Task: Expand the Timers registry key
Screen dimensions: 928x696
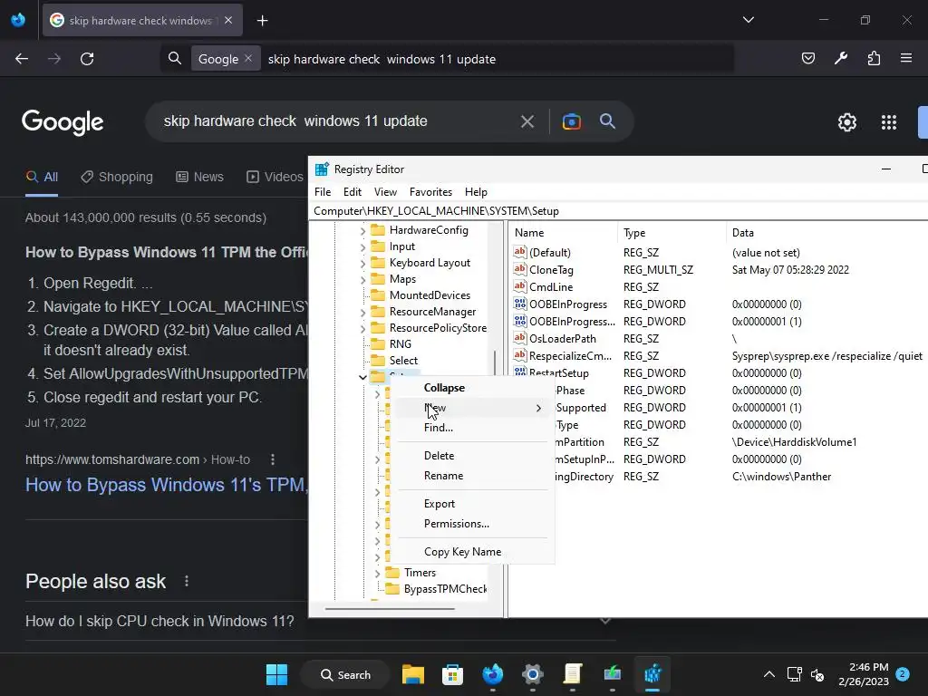Action: (377, 573)
